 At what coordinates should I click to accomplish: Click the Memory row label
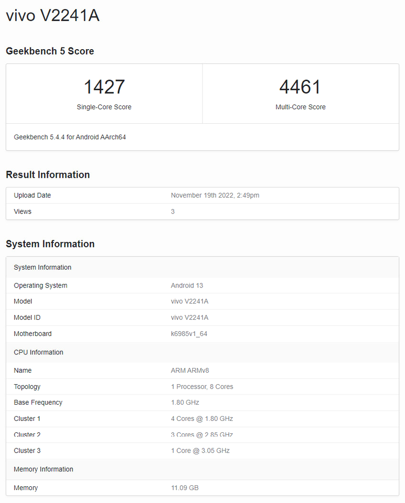[26, 488]
